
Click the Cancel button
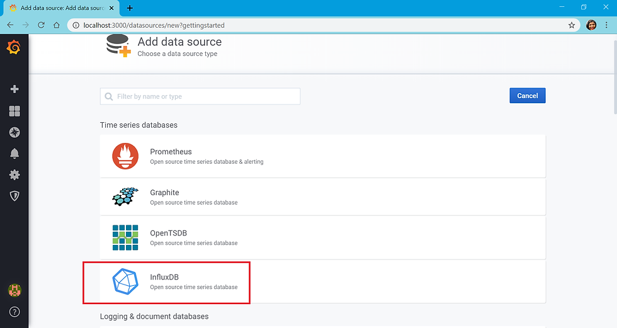[528, 96]
